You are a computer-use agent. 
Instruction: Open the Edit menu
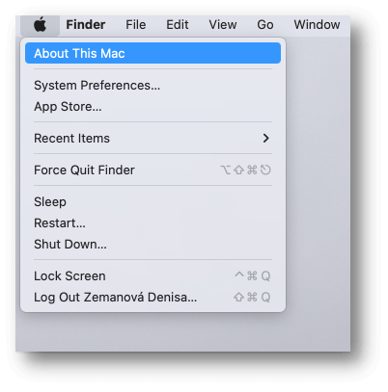pos(178,25)
